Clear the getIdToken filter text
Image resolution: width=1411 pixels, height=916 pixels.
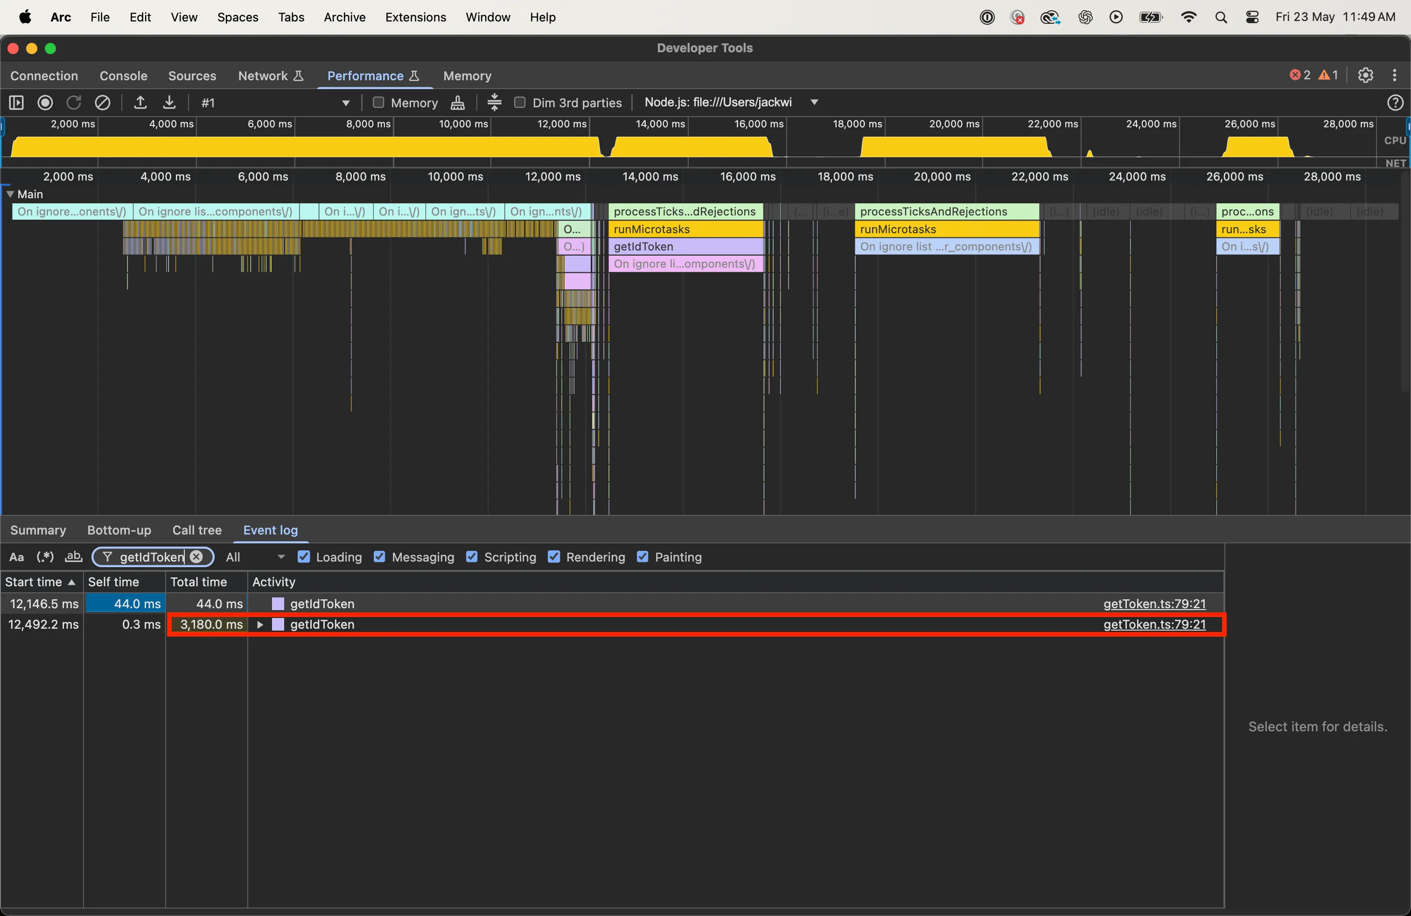tap(196, 557)
